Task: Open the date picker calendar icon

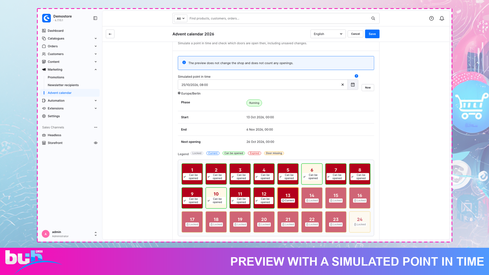Action: tap(353, 85)
